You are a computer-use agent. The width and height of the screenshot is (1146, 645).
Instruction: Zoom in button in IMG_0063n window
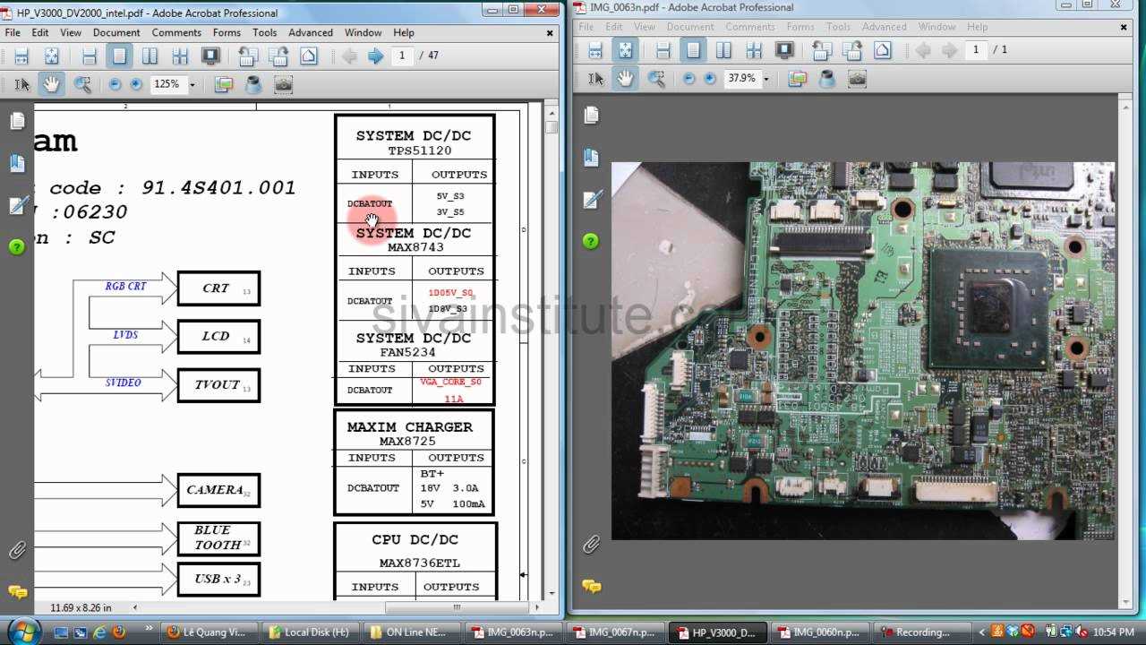click(710, 78)
